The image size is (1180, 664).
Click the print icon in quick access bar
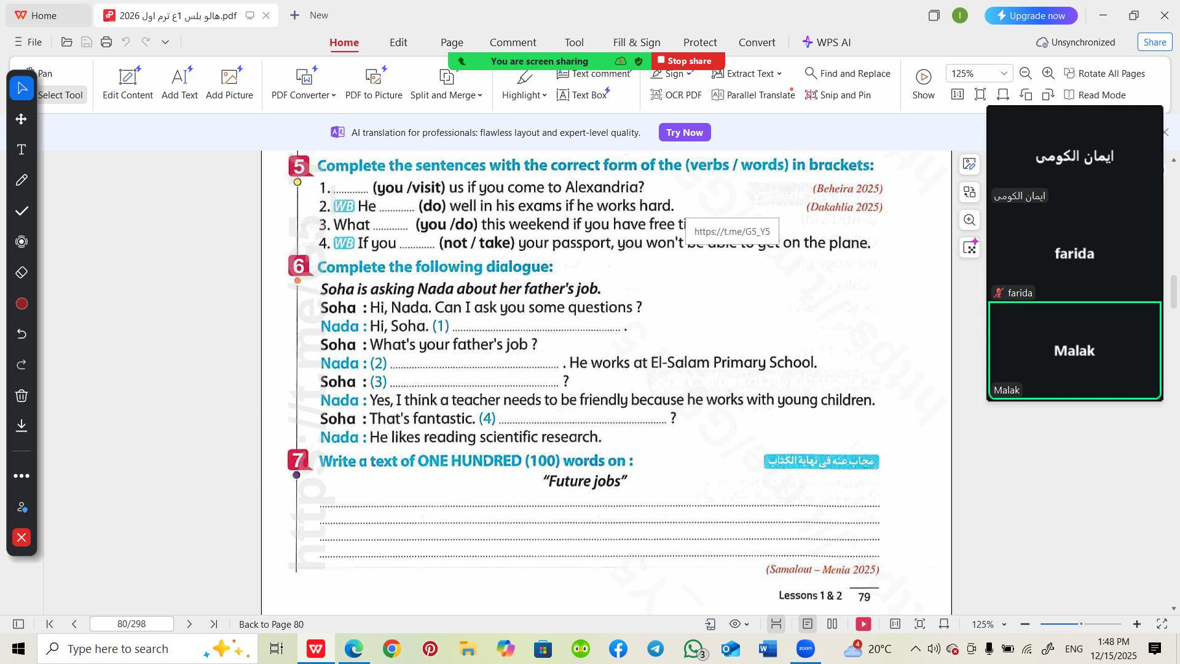point(106,42)
